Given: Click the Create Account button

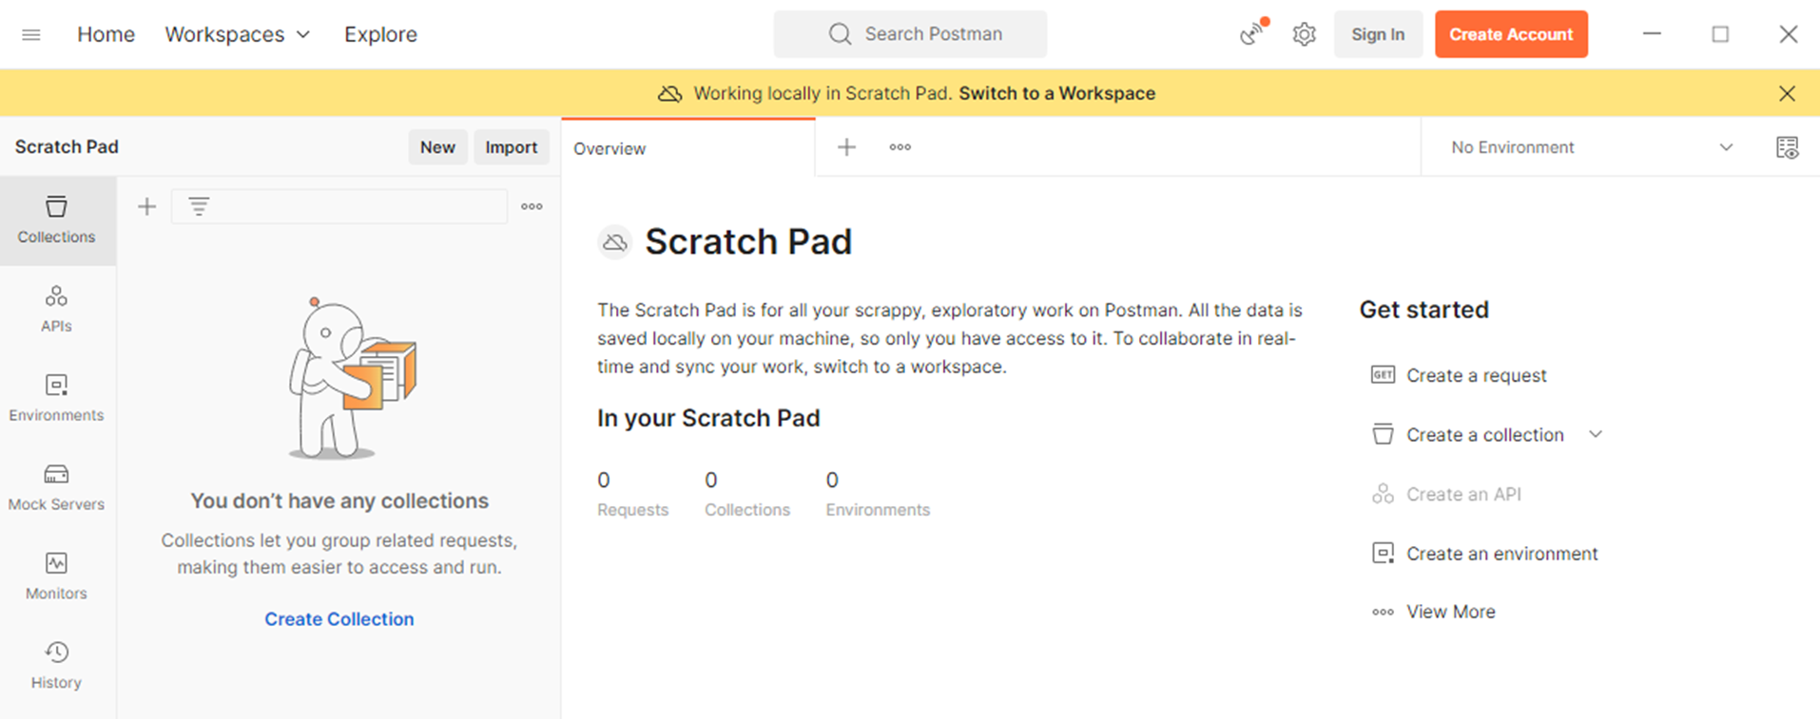Looking at the screenshot, I should [1511, 34].
